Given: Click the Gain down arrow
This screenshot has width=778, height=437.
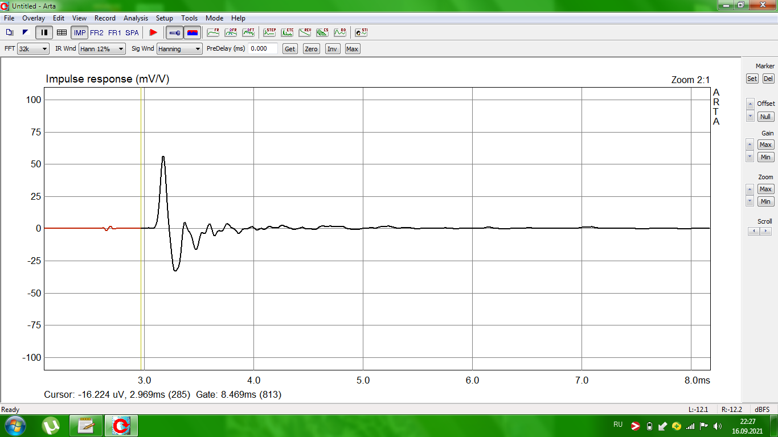Looking at the screenshot, I should (x=751, y=156).
